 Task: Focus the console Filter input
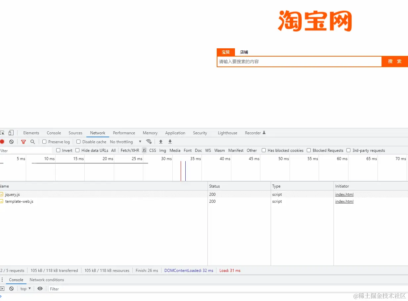[228, 289]
